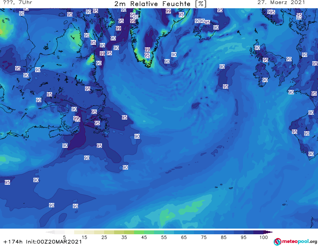This screenshot has width=318, height=246.
Task: Click the colorbar value label 55
Action: click(x=164, y=237)
